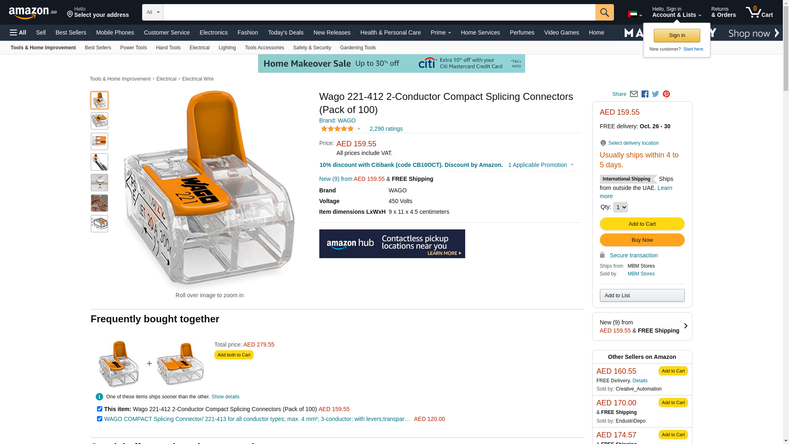This screenshot has width=789, height=444.
Task: Click the orange search magnifier button
Action: [x=604, y=12]
